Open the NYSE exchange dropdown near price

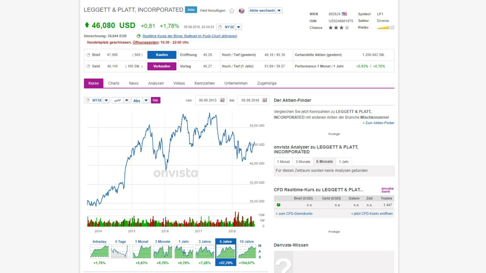[x=238, y=27]
